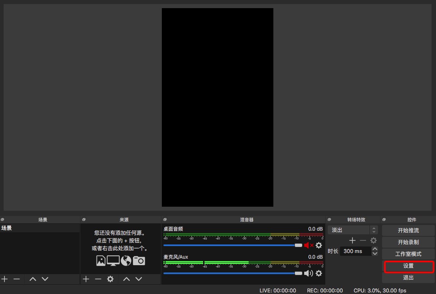Click the display capture monitor icon
The width and height of the screenshot is (436, 294).
(113, 261)
